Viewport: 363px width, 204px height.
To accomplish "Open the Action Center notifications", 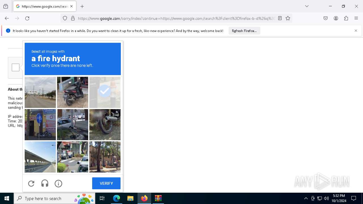I will (x=354, y=198).
